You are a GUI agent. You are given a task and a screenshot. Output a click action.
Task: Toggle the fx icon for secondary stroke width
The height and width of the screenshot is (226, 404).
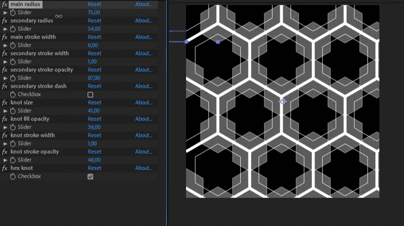pos(5,53)
